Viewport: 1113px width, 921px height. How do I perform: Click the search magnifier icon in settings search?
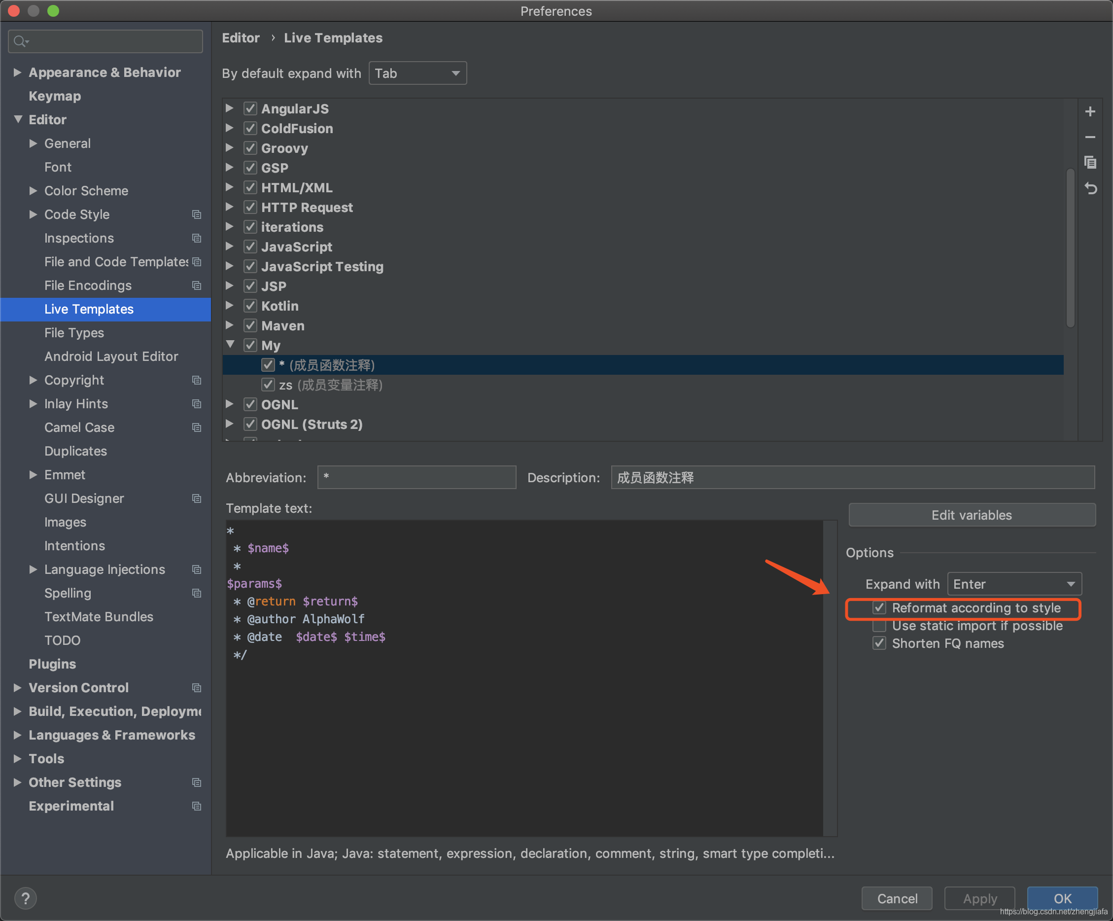(x=21, y=41)
